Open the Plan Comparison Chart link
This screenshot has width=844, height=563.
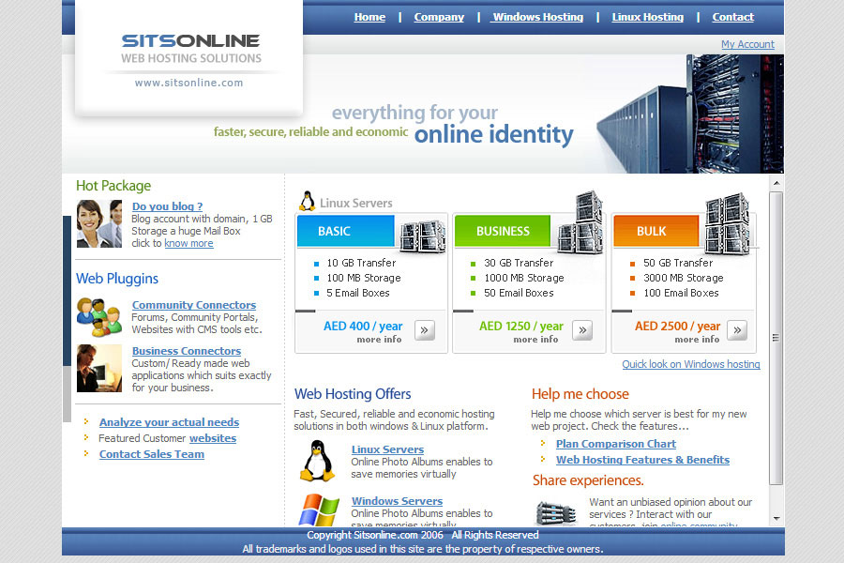tap(616, 444)
